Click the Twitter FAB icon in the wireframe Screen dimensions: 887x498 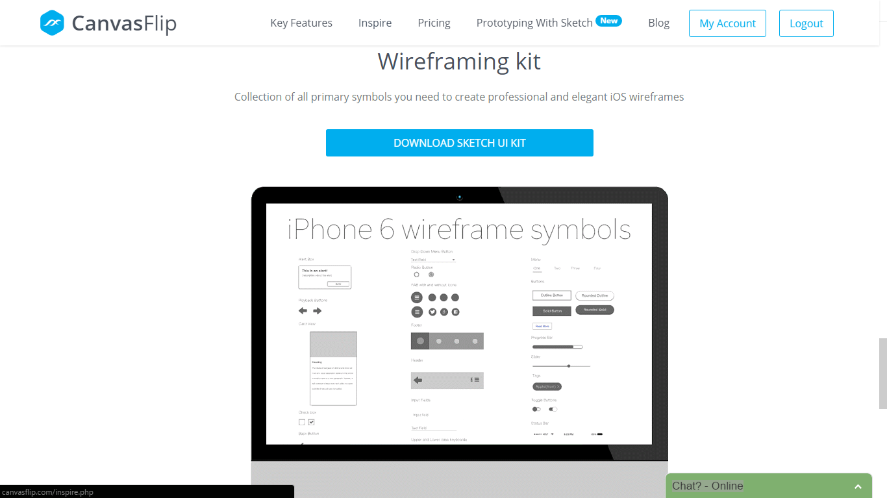[432, 312]
